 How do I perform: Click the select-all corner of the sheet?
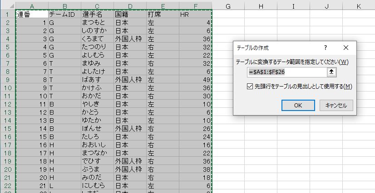pos(8,6)
